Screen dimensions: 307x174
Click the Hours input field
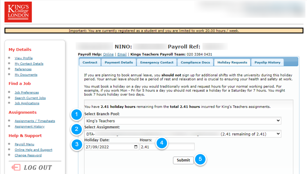tap(167, 147)
